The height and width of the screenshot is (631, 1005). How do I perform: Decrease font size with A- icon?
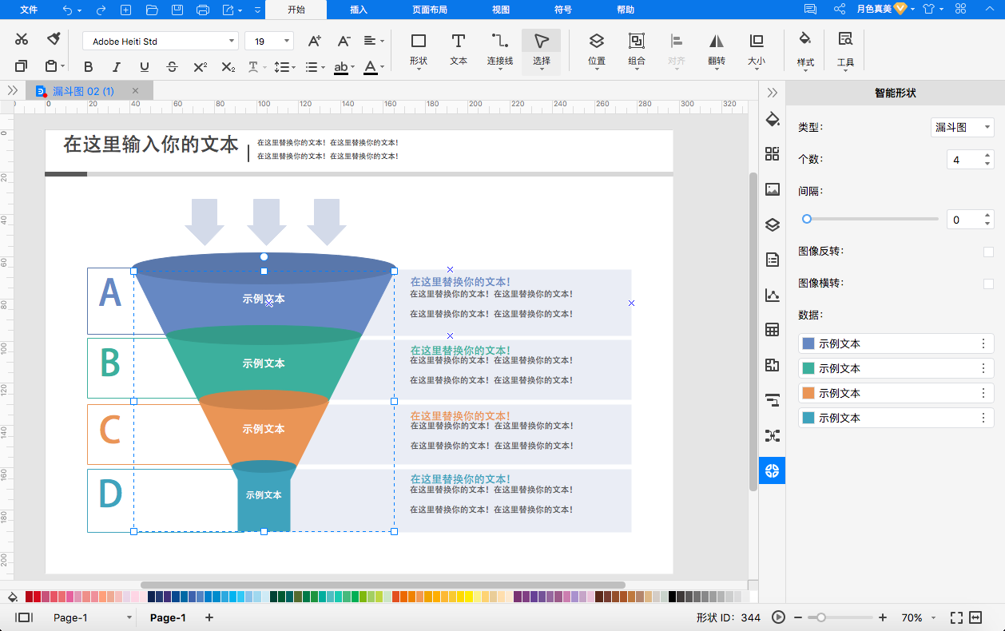[x=344, y=41]
